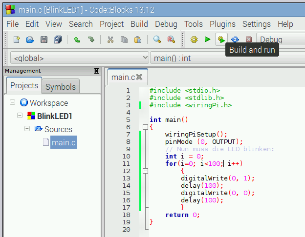Open the <global> scope dropdown
Screen dimensions: 305x237
79,58
